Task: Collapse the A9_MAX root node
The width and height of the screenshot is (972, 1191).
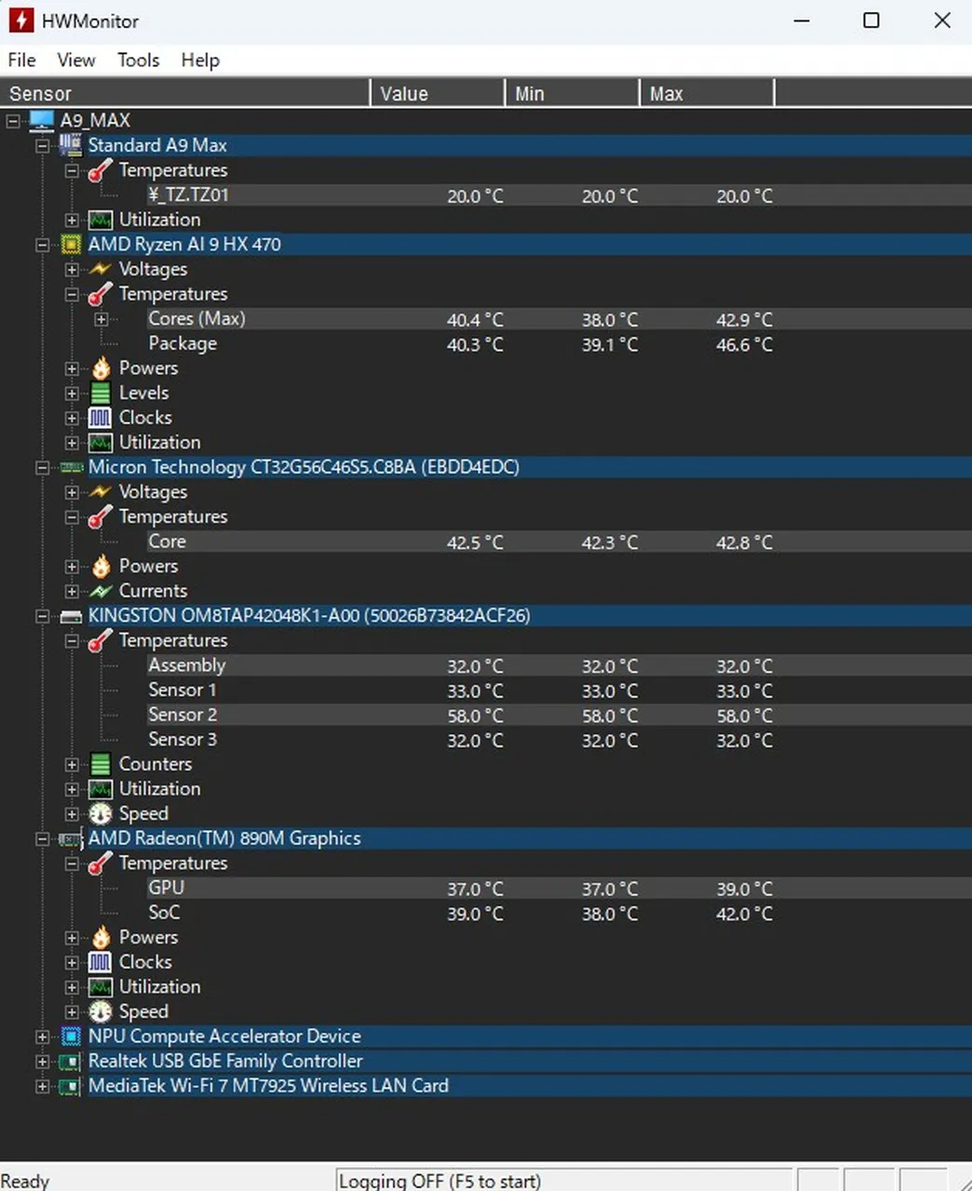Action: click(x=13, y=121)
